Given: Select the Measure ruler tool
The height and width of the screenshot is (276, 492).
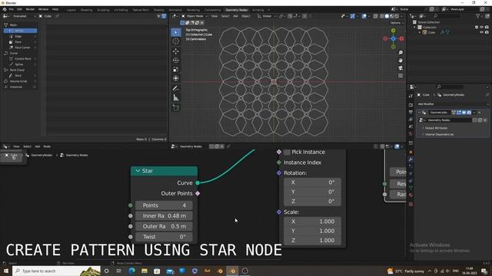Looking at the screenshot, I should coord(176,98).
